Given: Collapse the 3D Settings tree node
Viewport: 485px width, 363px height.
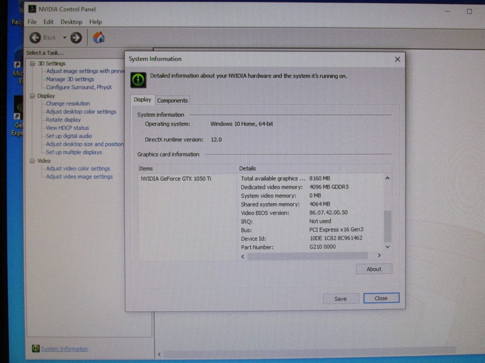Looking at the screenshot, I should (32, 64).
